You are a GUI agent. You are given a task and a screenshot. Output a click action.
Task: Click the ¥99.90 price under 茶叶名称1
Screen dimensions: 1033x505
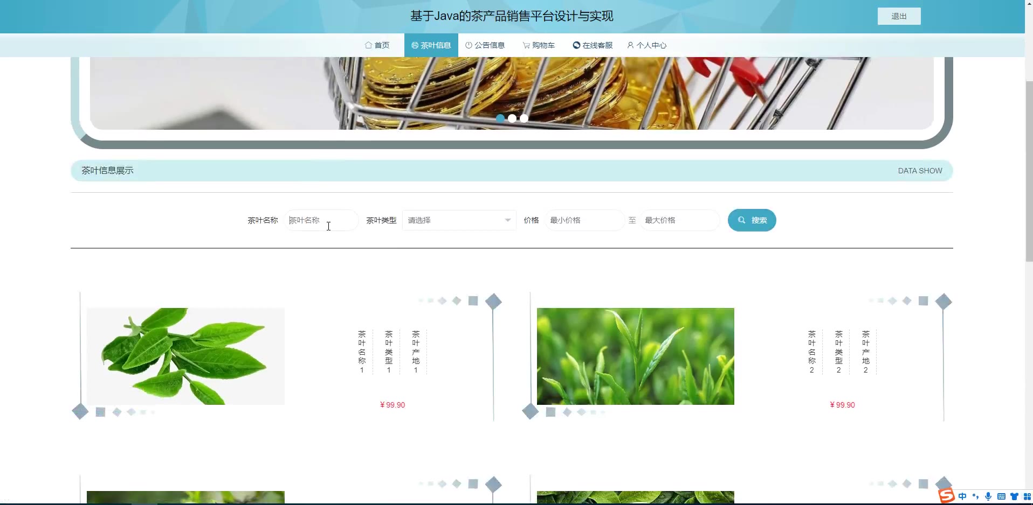click(x=392, y=405)
